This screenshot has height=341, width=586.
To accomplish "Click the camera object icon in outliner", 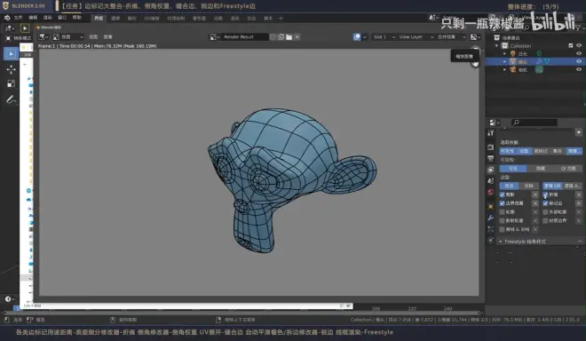I will point(513,69).
